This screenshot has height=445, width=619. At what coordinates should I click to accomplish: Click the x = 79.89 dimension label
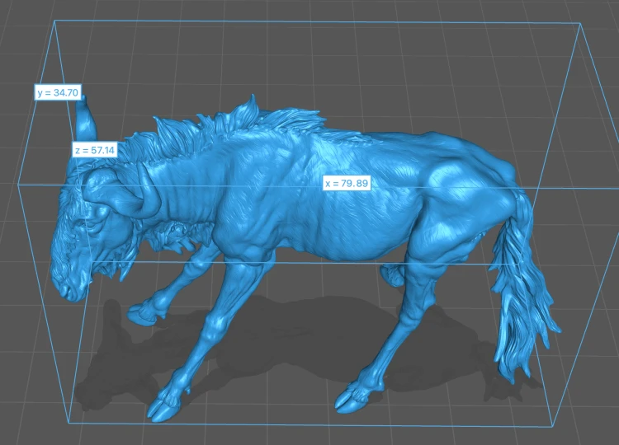347,183
